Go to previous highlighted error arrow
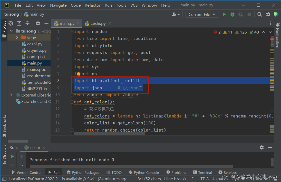The image size is (281, 182). (x=264, y=32)
